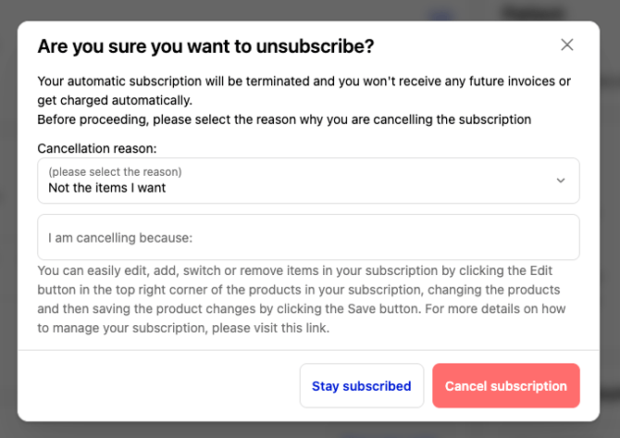
Task: Click the "You can easily edit, add, switch" line
Action: coord(139,270)
